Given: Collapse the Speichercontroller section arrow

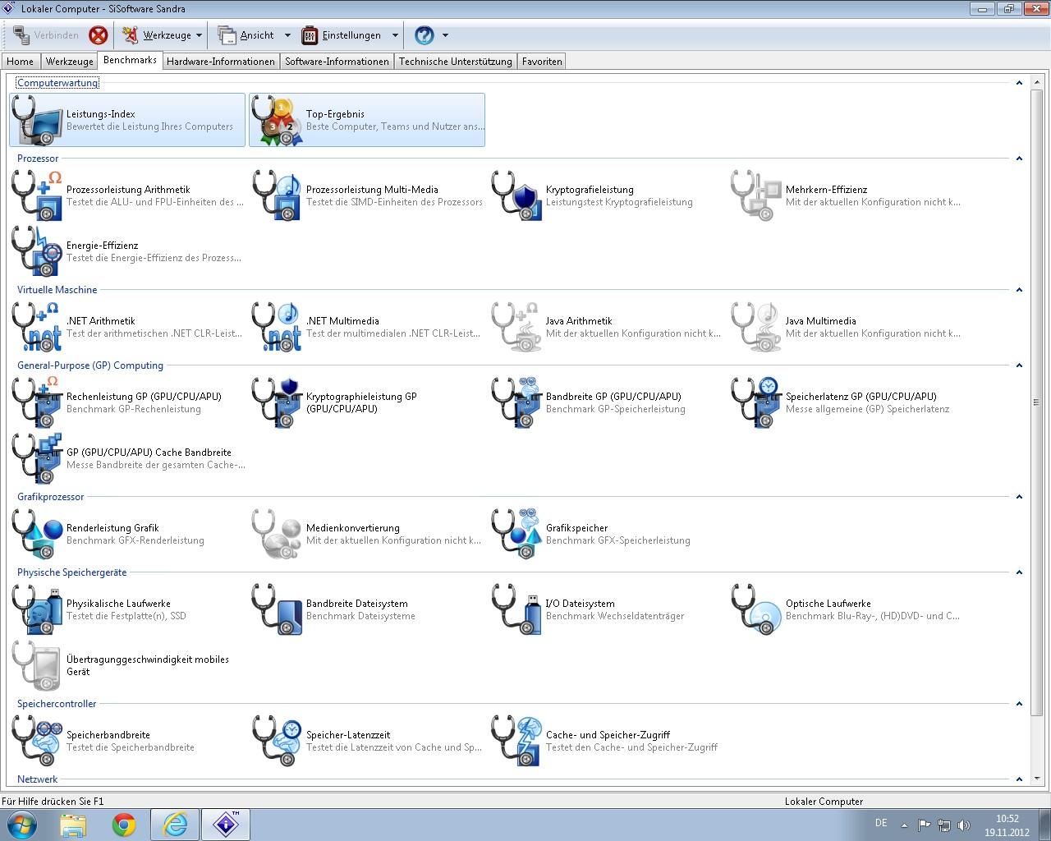Looking at the screenshot, I should point(1019,704).
